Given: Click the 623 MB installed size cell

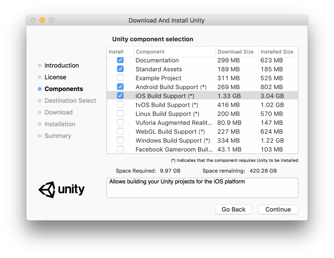Looking at the screenshot, I should point(272,60).
